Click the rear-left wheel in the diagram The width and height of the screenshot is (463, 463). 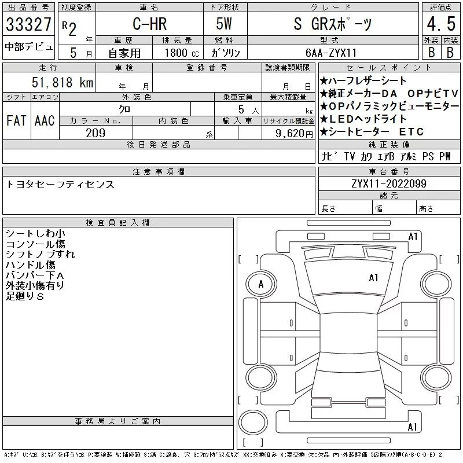click(x=261, y=377)
